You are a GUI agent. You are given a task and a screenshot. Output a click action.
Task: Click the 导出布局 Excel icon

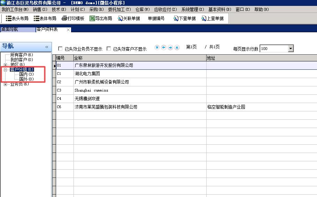(92, 18)
